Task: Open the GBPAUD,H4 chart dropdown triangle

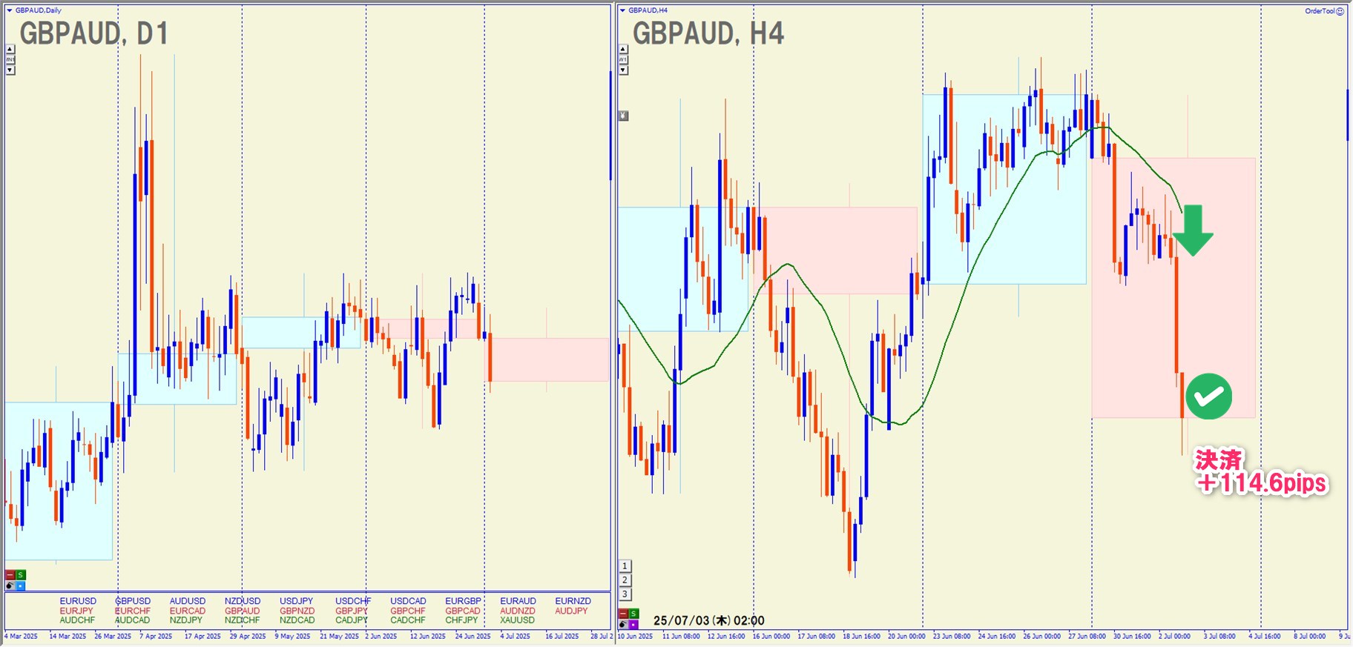Action: pos(622,10)
